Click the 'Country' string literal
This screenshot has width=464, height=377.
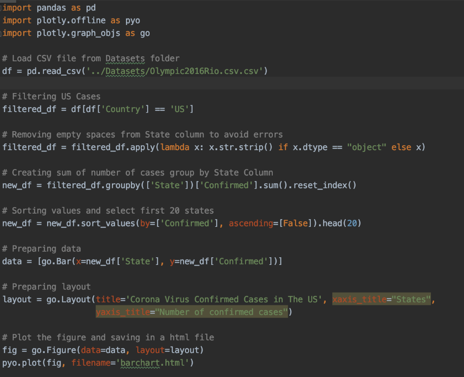[123, 109]
